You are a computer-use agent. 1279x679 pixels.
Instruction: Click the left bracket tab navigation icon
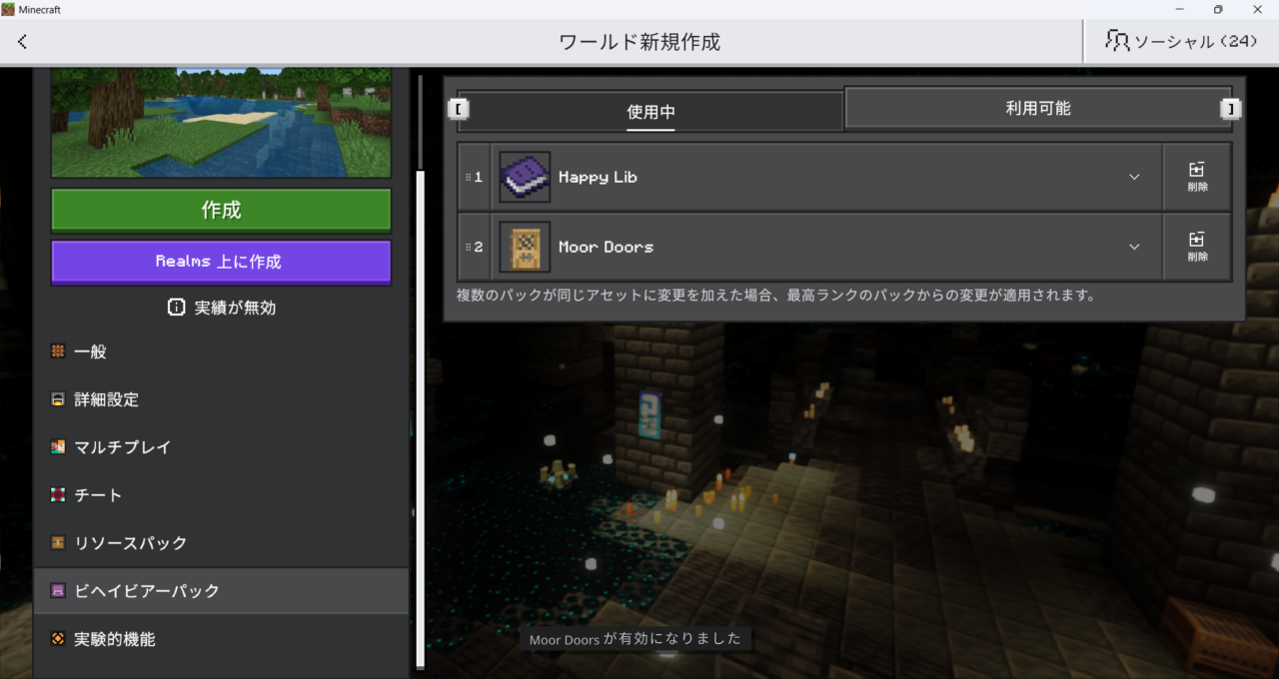[x=459, y=109]
